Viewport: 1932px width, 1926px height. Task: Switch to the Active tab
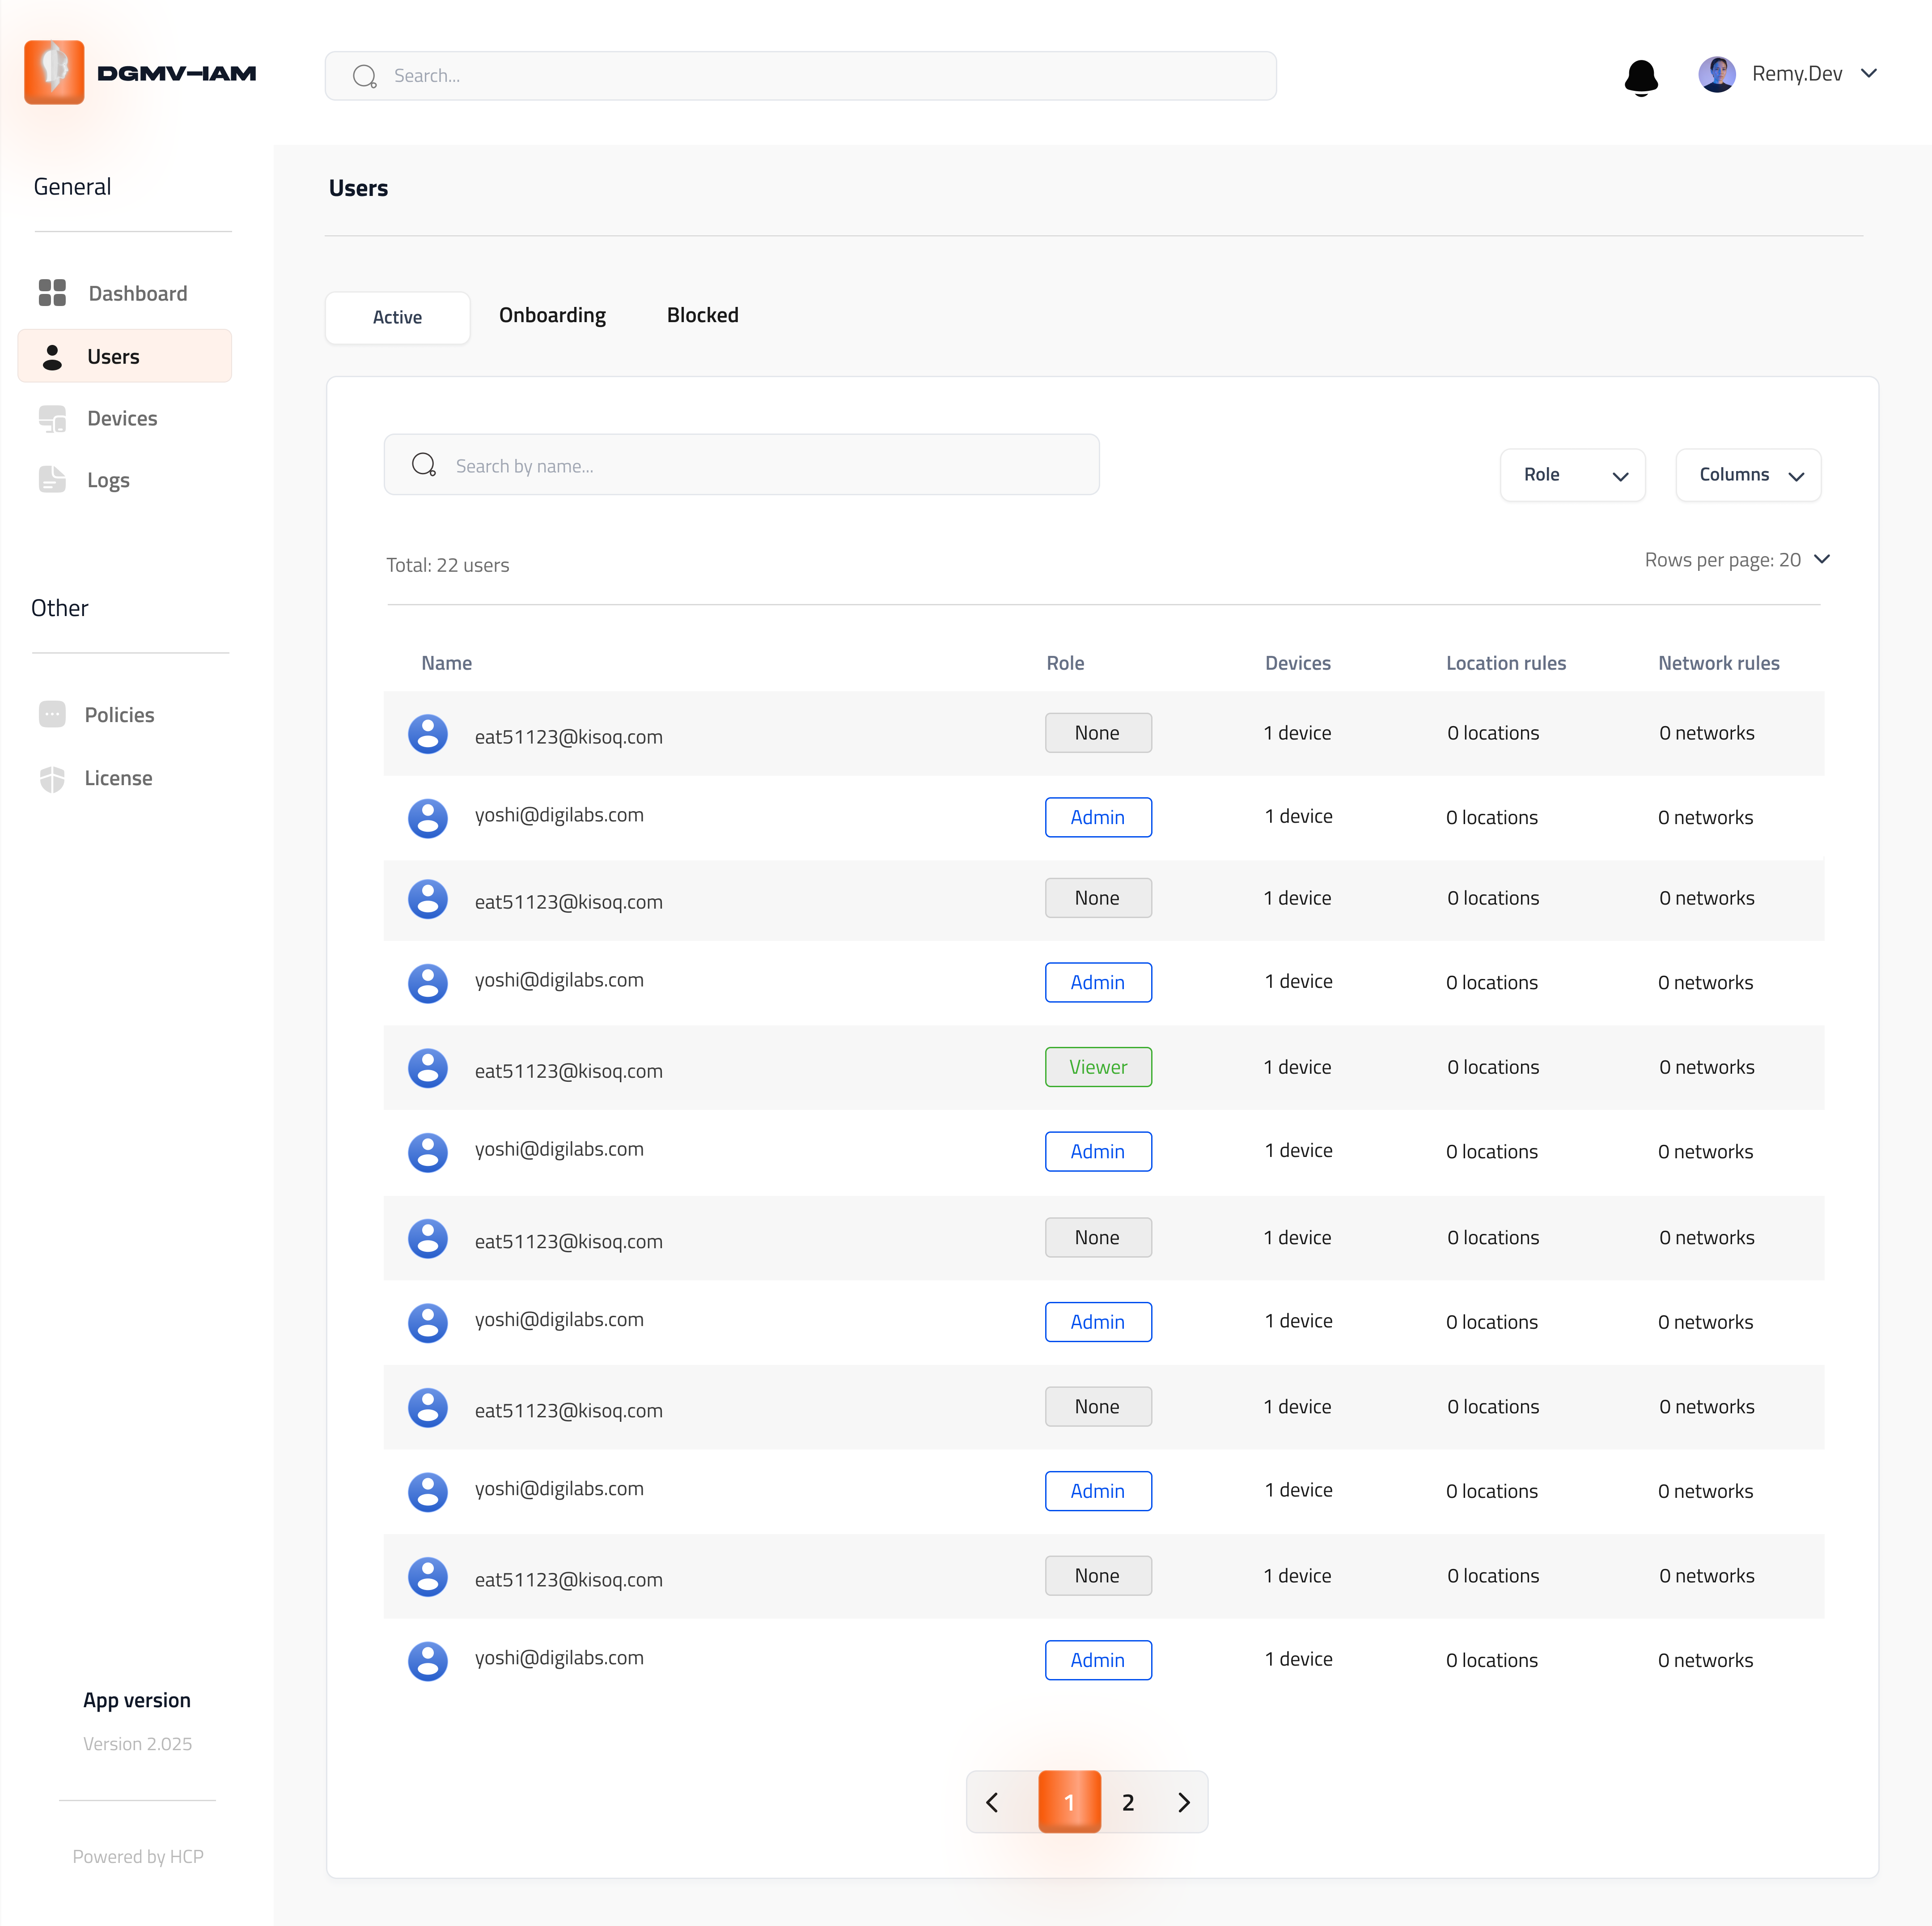(397, 317)
